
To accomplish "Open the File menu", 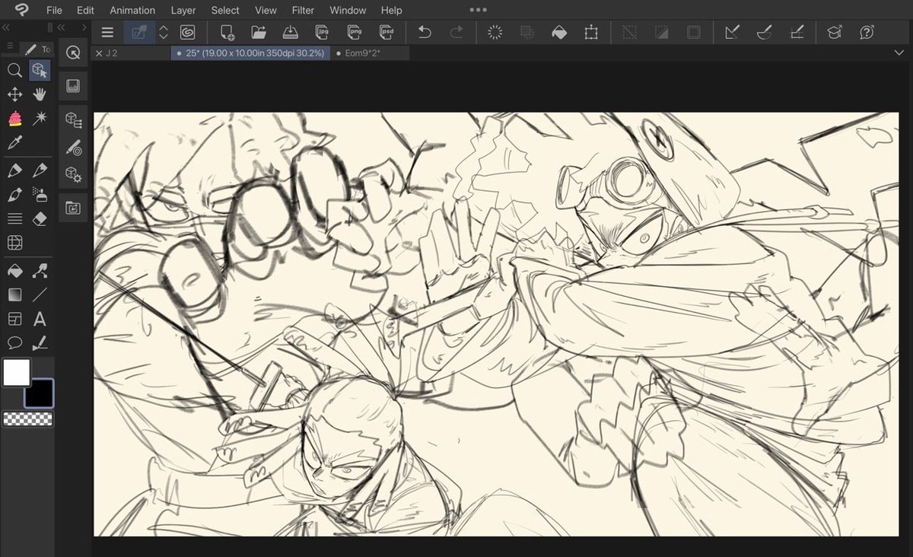I will click(x=54, y=10).
